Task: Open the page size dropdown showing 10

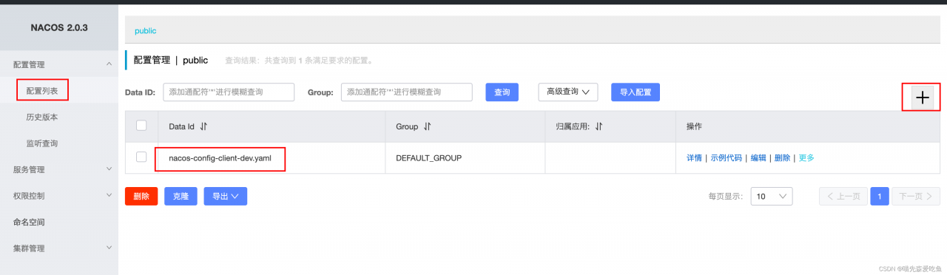Action: coord(772,196)
